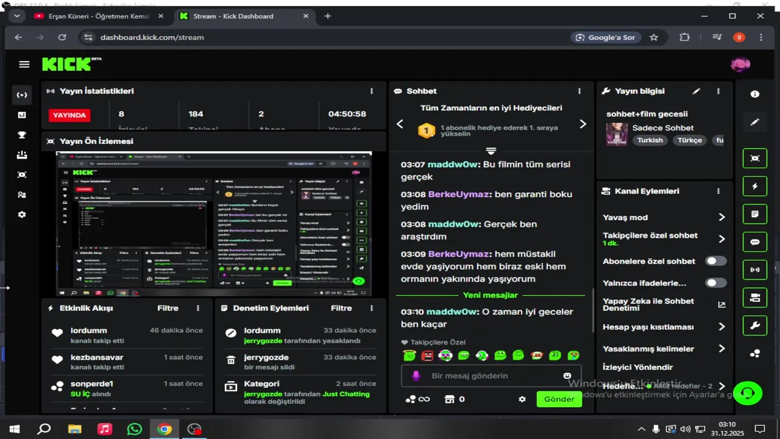The height and width of the screenshot is (439, 780).
Task: Open the community people icon in left sidebar
Action: (22, 195)
